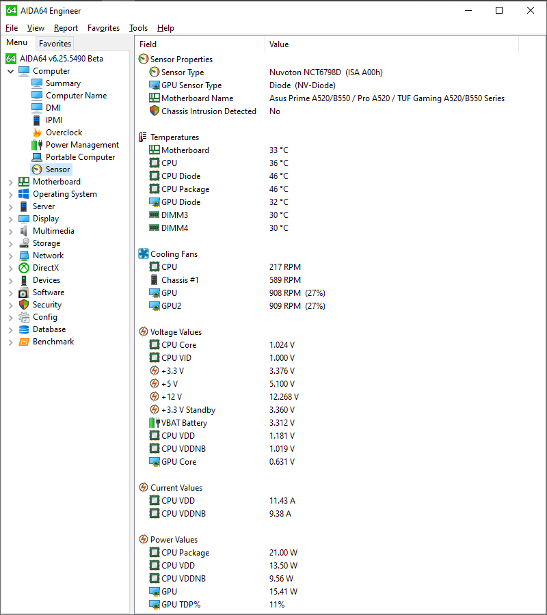Select Computer Name in the tree
547x615 pixels.
[x=76, y=95]
